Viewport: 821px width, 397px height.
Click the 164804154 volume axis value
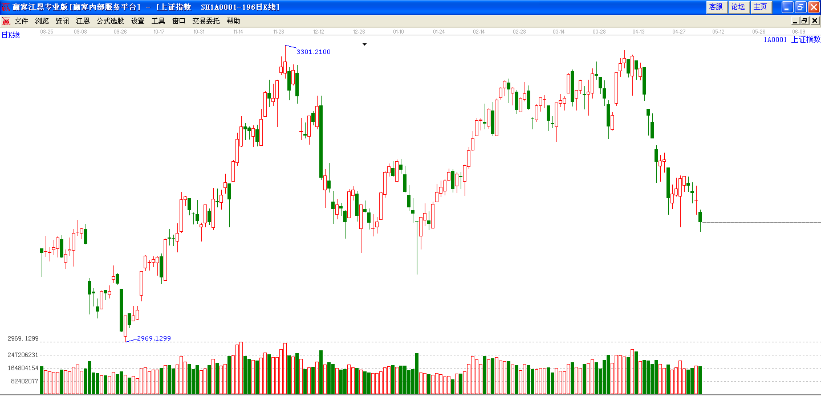click(23, 368)
